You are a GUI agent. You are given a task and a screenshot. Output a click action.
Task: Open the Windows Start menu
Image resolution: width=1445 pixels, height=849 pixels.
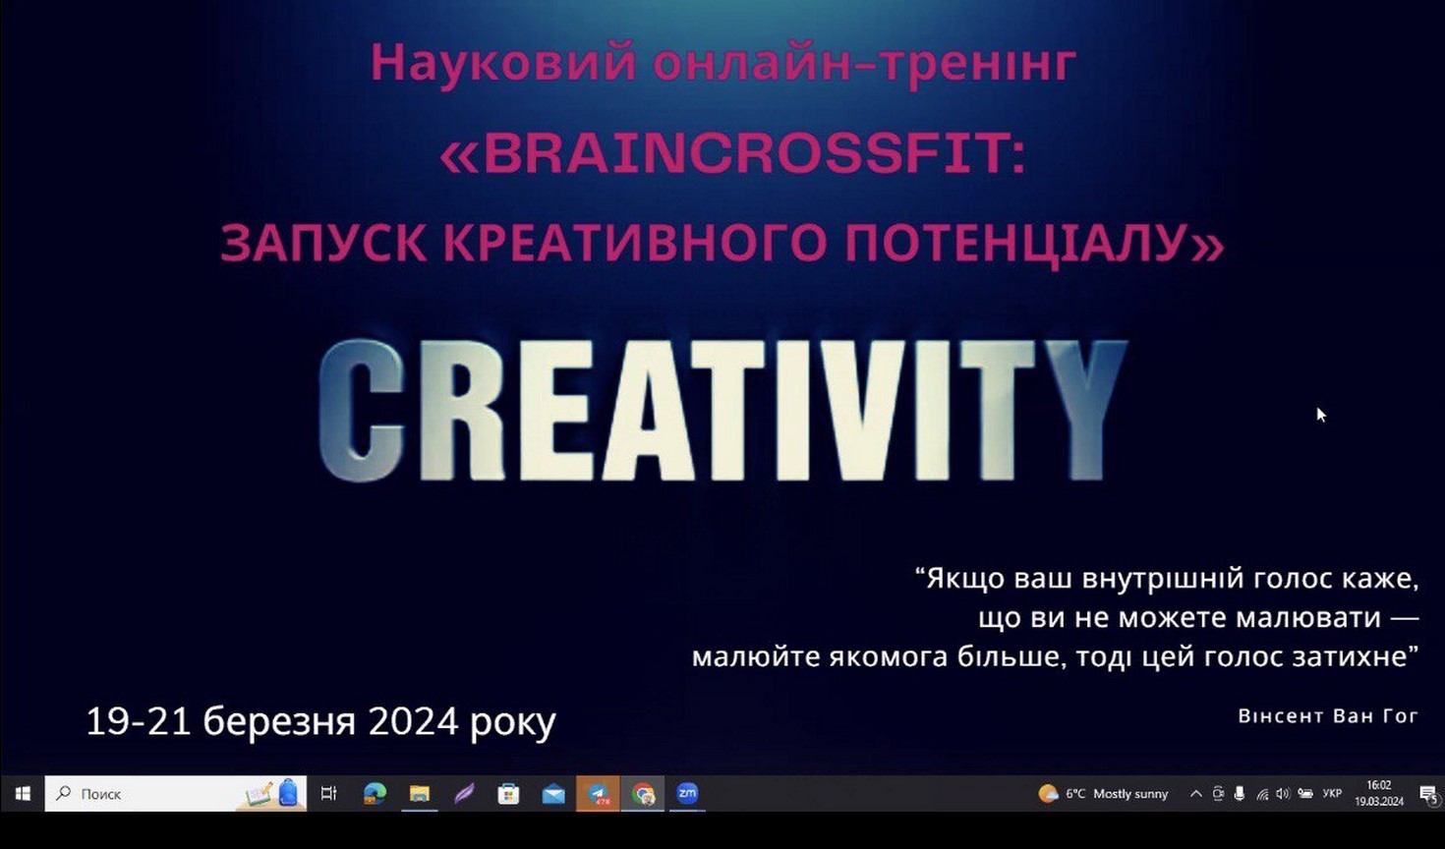22,793
